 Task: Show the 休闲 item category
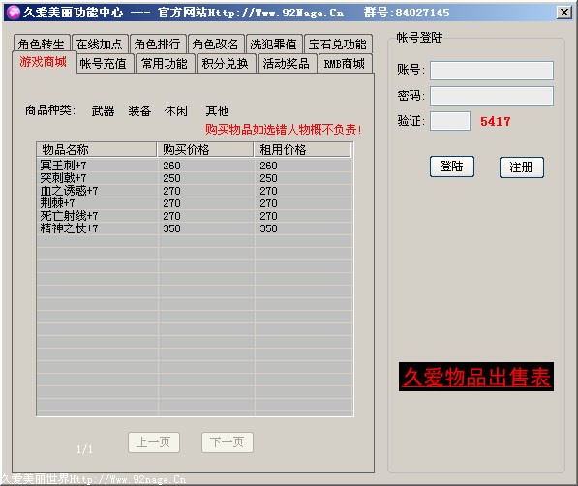coord(176,111)
